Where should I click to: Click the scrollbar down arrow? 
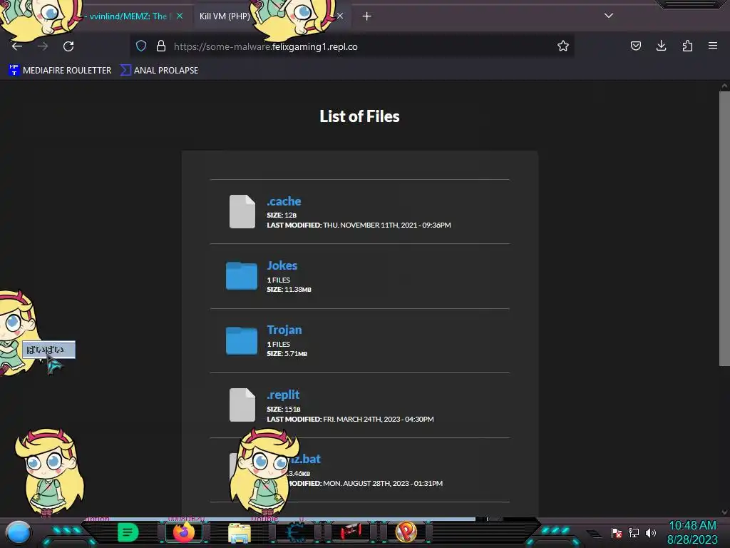click(724, 512)
